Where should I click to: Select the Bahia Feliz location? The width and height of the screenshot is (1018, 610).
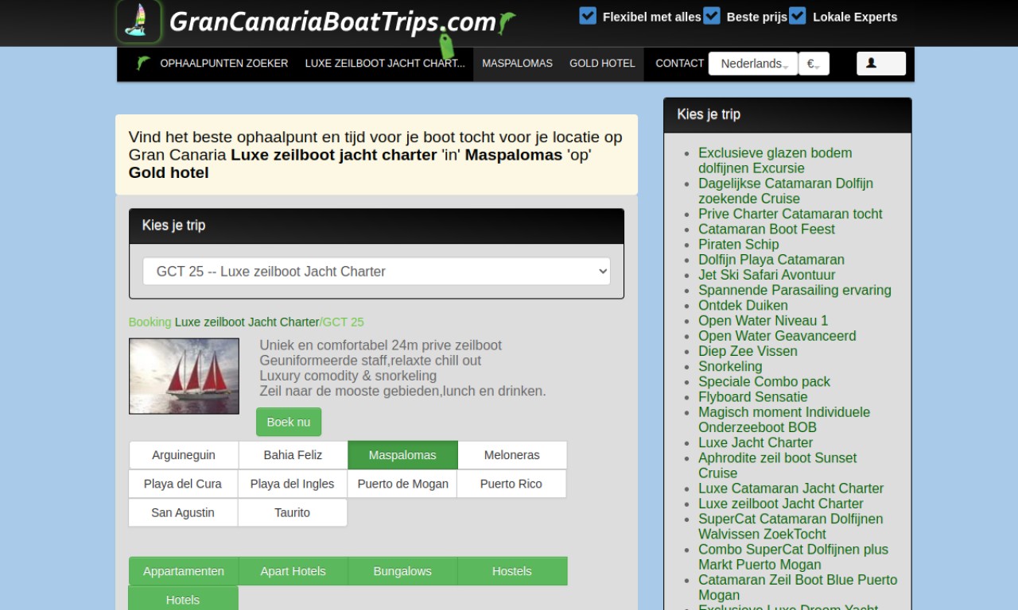click(293, 455)
